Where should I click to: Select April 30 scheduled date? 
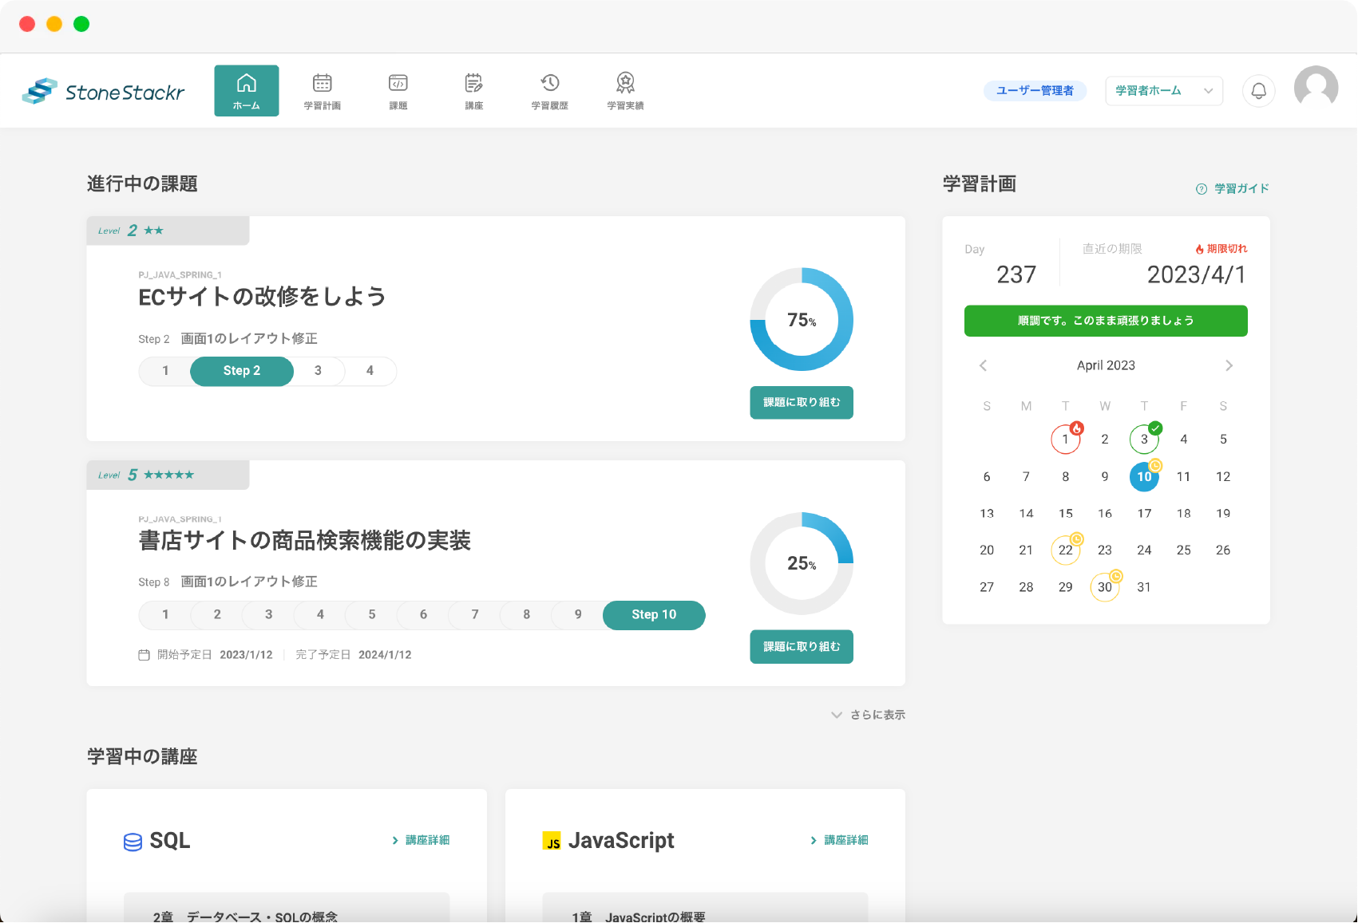[x=1105, y=586]
